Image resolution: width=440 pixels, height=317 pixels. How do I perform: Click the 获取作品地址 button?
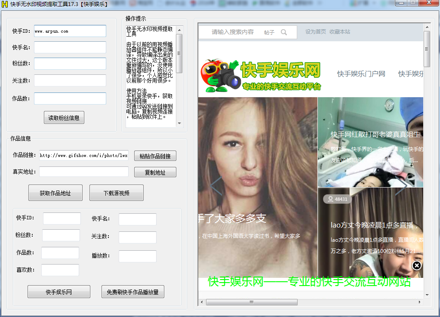click(x=55, y=192)
